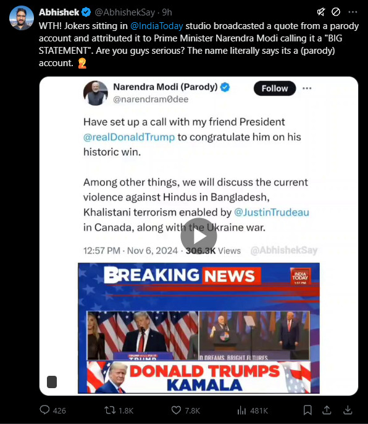
Task: Share the tweet via upload icon
Action: [x=327, y=410]
